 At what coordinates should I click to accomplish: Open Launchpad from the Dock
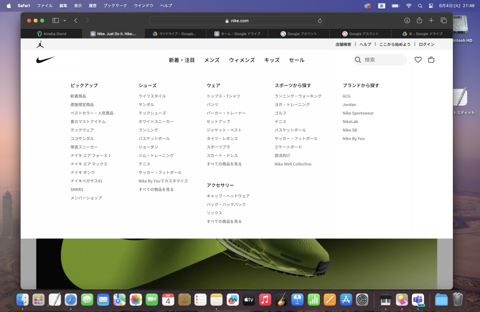tap(39, 300)
